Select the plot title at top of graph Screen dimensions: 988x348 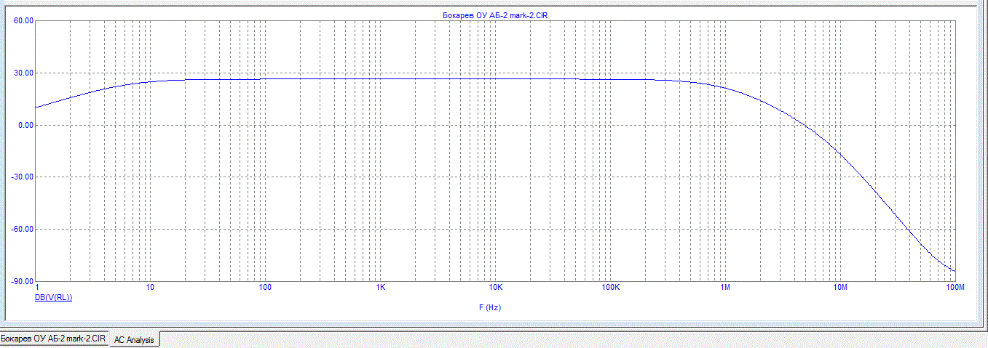[x=495, y=15]
